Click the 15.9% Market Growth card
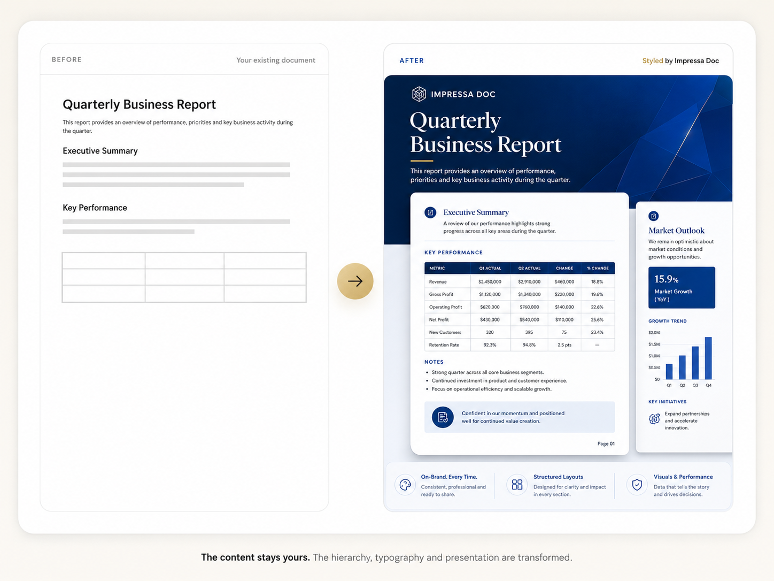Screen dimensions: 774x581 682,287
